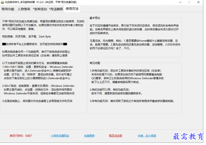Click the FAQ line 1.所有功能无效：添加本工具
The image size is (206, 145).
click(125, 71)
